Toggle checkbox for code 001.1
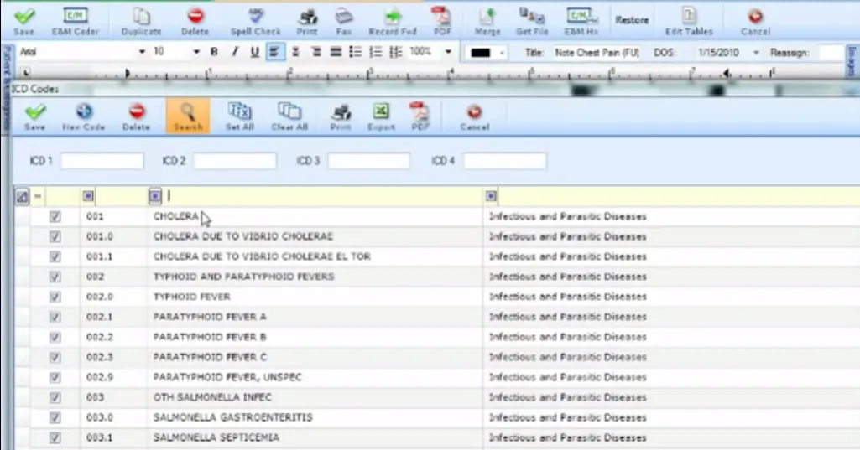 pos(55,256)
